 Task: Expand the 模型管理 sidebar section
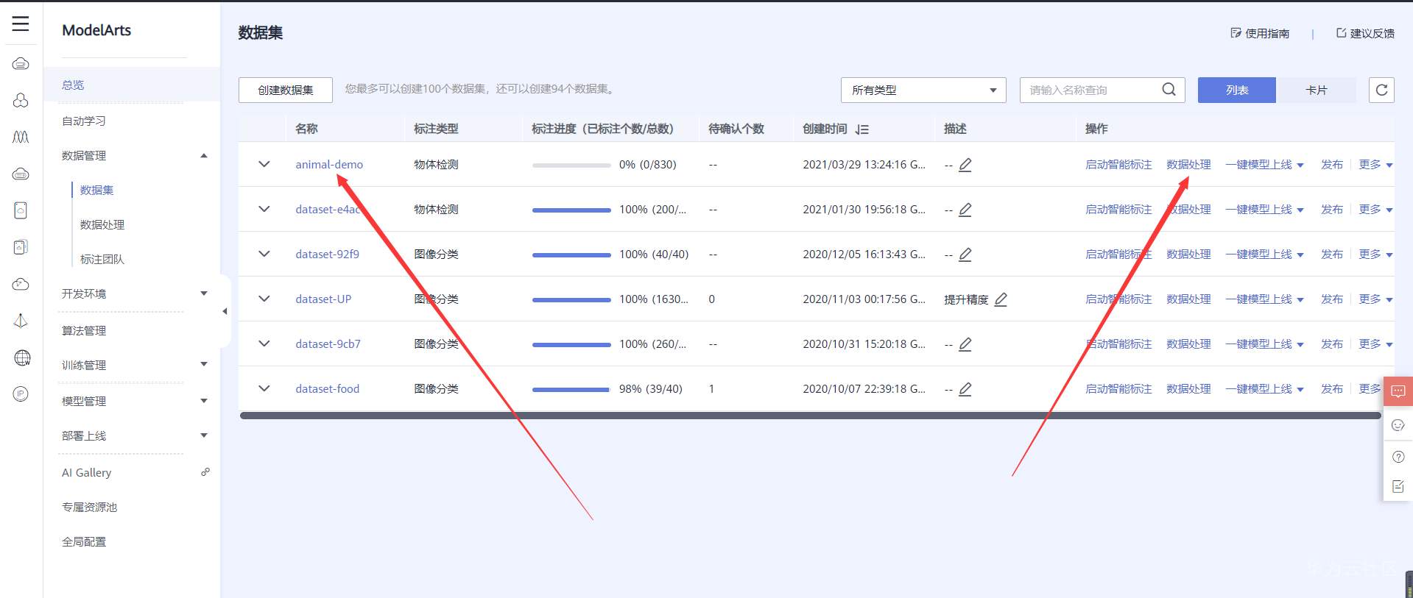click(x=204, y=401)
